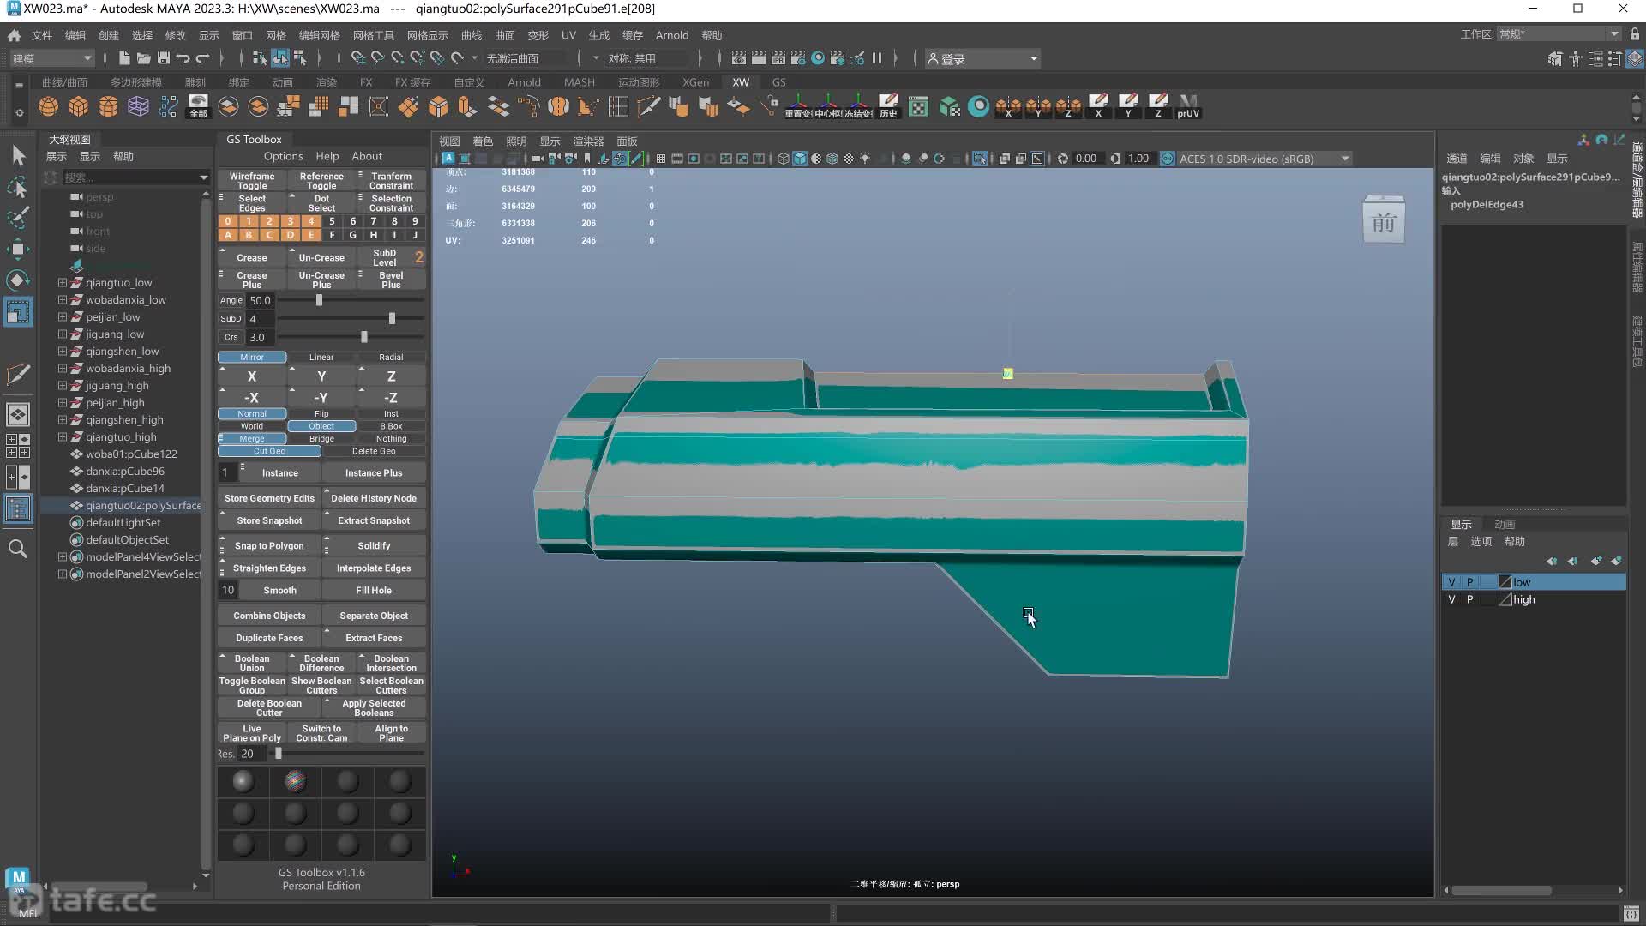Click the Undo arrow icon
The width and height of the screenshot is (1646, 926).
tap(183, 58)
